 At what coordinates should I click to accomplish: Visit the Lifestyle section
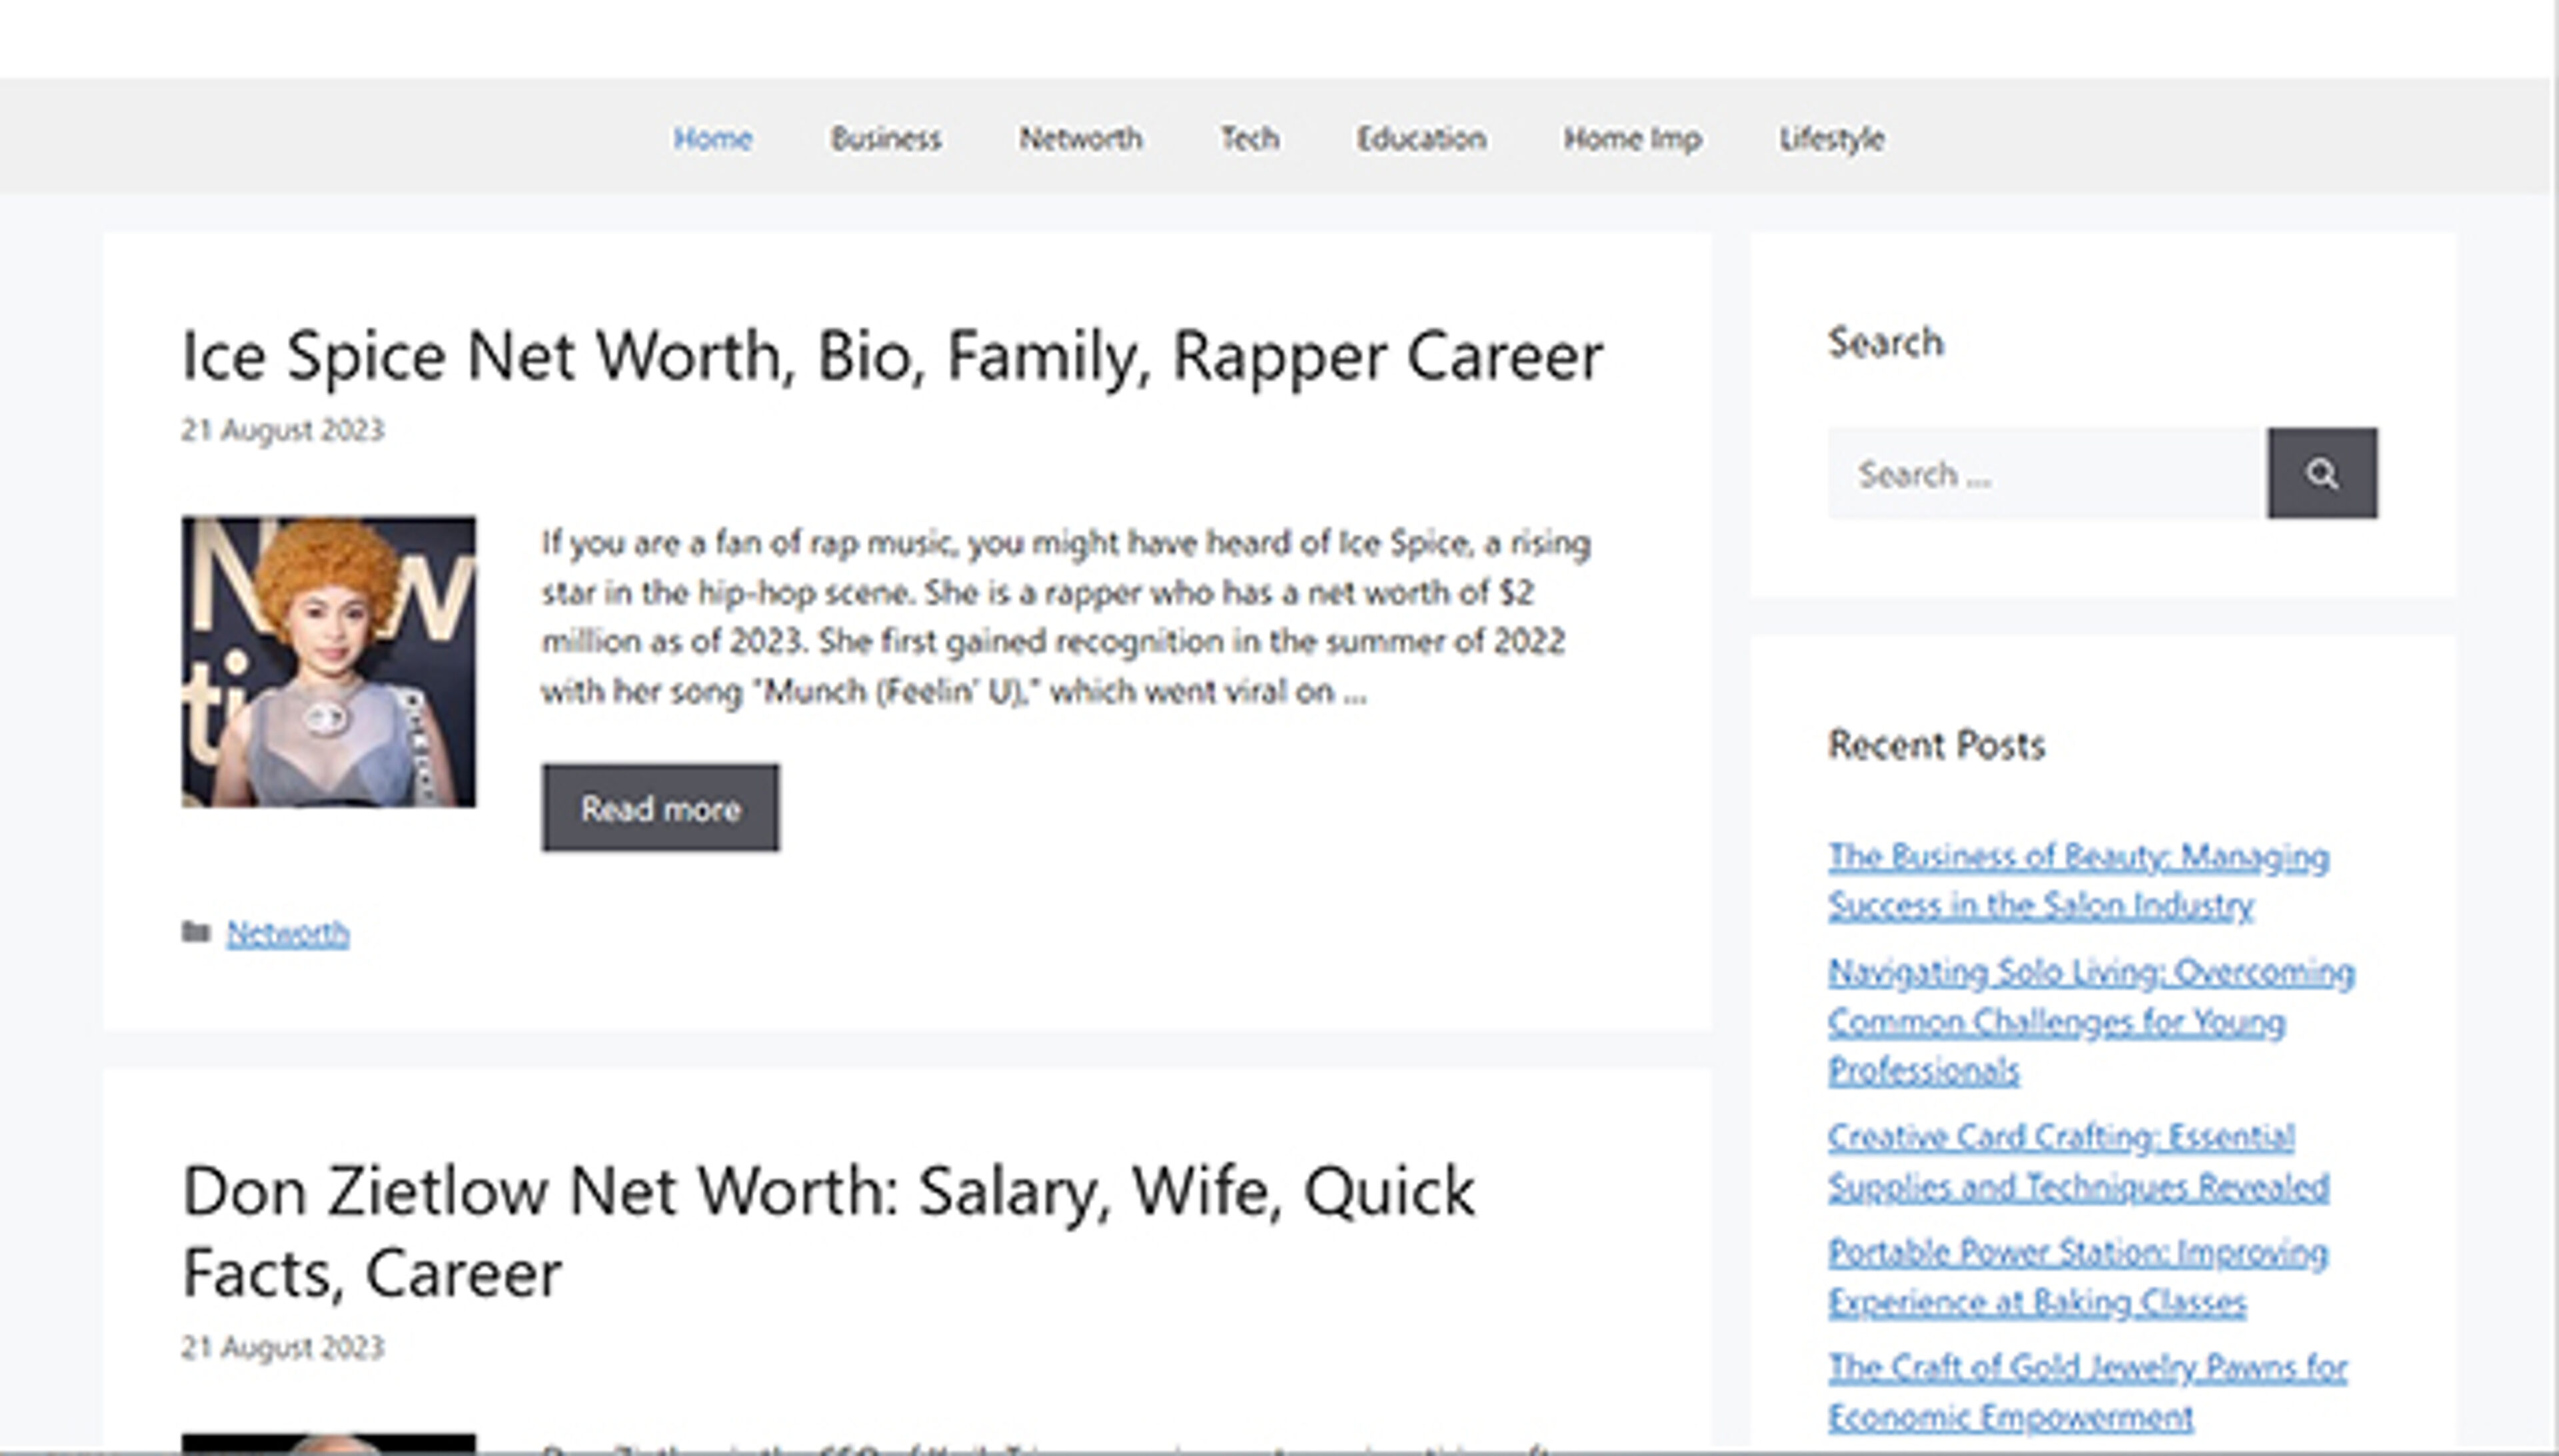[1831, 139]
